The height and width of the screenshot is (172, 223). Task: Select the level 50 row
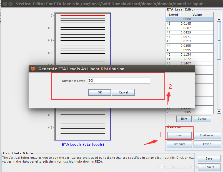pyautogui.click(x=190, y=19)
